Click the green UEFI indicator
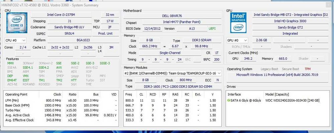 click(x=212, y=29)
